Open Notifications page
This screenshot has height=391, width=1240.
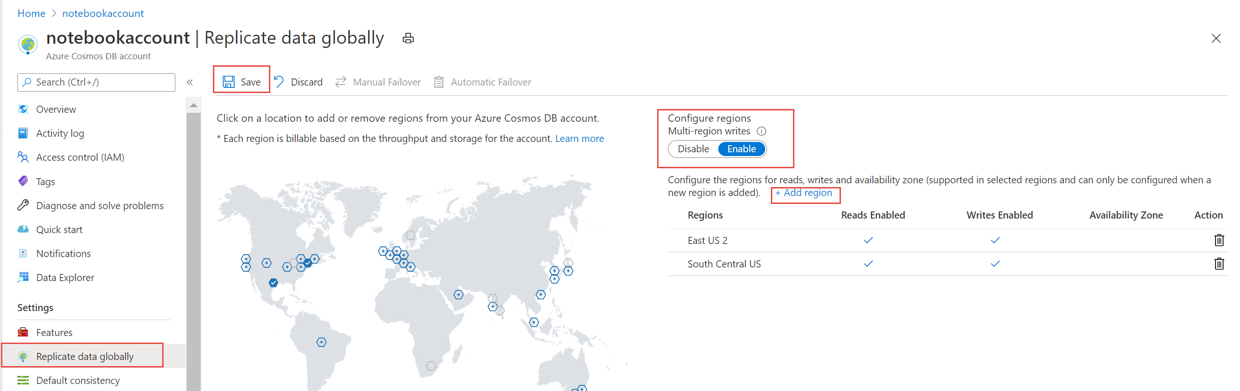pyautogui.click(x=63, y=254)
